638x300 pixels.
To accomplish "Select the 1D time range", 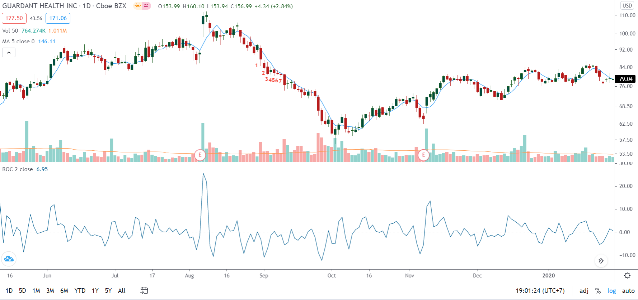I will click(9, 291).
